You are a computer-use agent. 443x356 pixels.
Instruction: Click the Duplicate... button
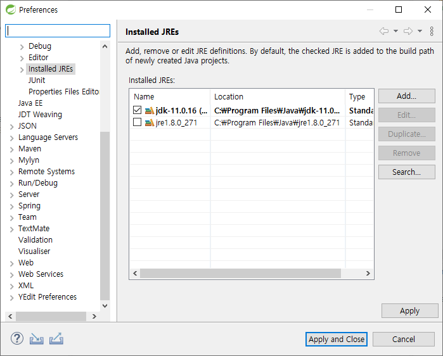coord(406,134)
